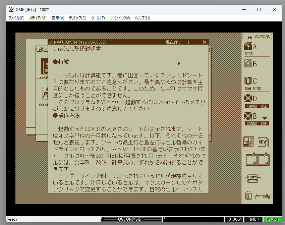This screenshot has width=285, height=225.
Task: Click view-mode icon in back window toolbar
Action: point(40,49)
